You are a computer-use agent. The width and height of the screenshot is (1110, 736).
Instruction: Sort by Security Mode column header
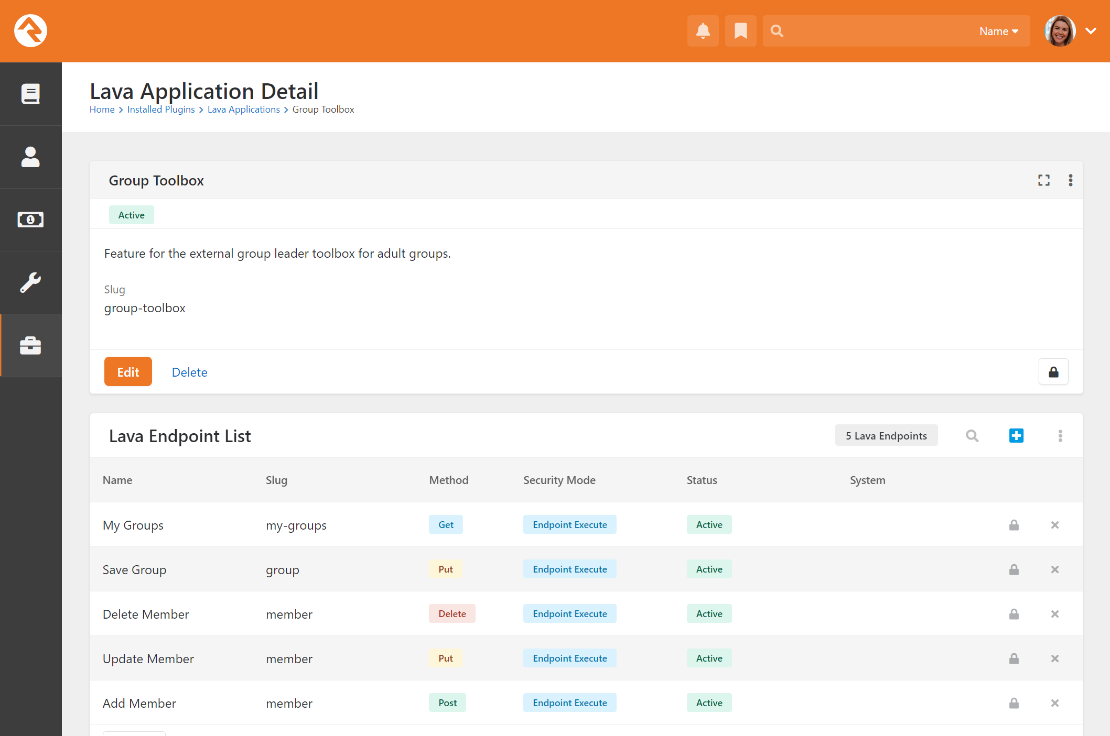point(559,480)
